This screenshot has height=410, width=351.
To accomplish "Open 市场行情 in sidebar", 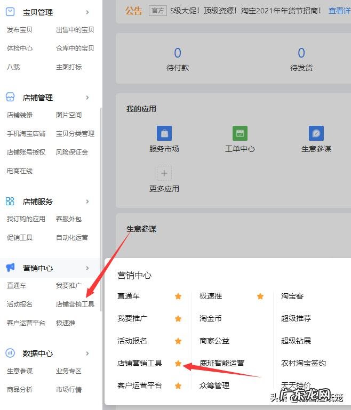I will point(69,389).
